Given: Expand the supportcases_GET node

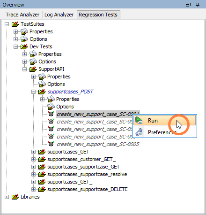Looking at the screenshot, I should click(33, 152).
